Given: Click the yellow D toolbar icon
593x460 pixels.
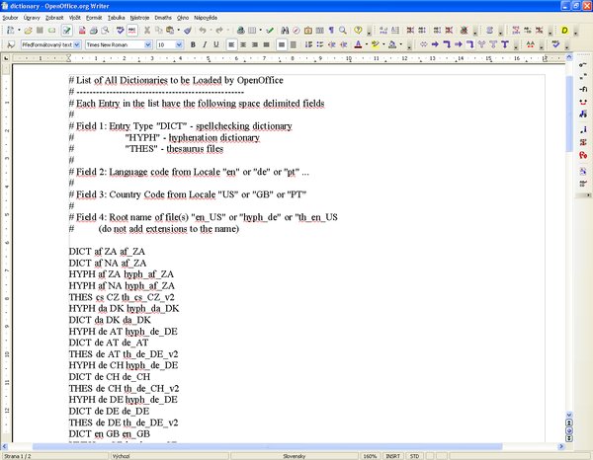Looking at the screenshot, I should point(564,31).
